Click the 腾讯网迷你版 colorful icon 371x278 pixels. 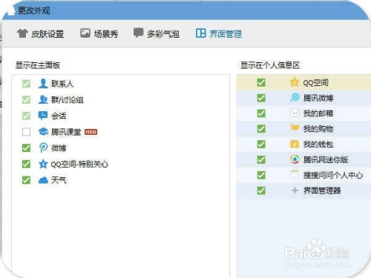click(x=295, y=159)
